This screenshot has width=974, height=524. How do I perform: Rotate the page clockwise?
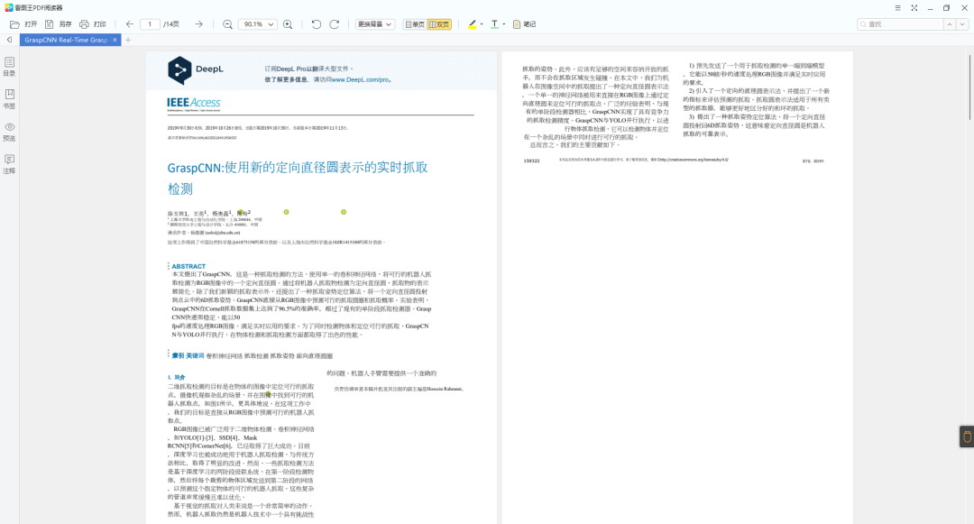pyautogui.click(x=335, y=24)
